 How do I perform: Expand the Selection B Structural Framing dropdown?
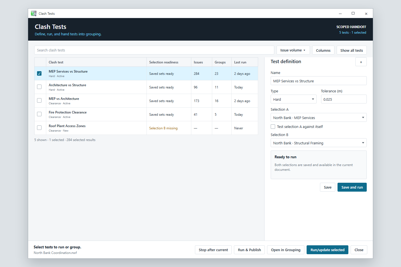point(319,143)
